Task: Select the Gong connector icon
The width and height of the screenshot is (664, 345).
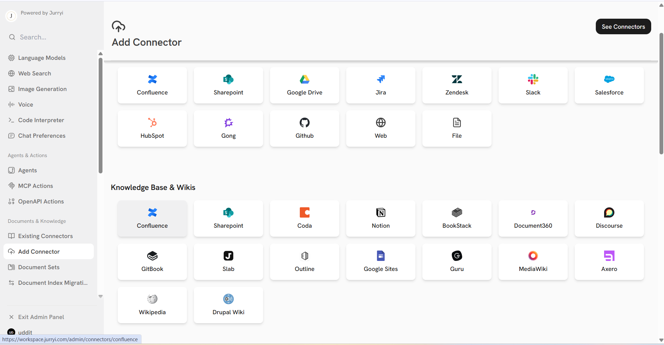Action: point(228,122)
